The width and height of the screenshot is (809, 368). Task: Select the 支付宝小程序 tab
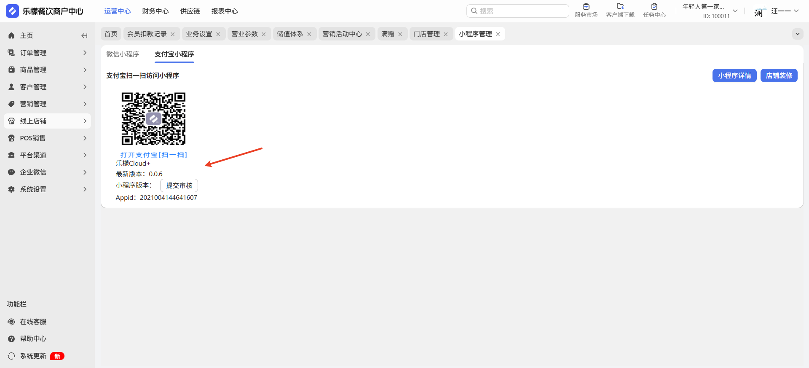[x=174, y=54]
